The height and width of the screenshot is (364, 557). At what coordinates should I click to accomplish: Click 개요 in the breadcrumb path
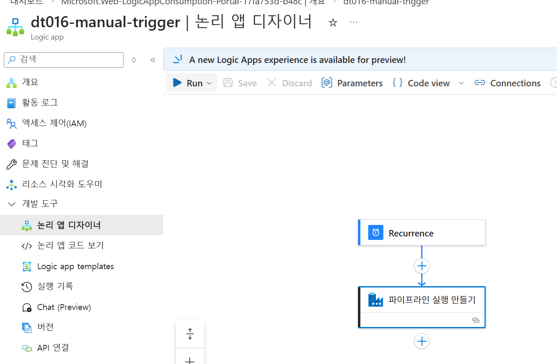tap(316, 2)
